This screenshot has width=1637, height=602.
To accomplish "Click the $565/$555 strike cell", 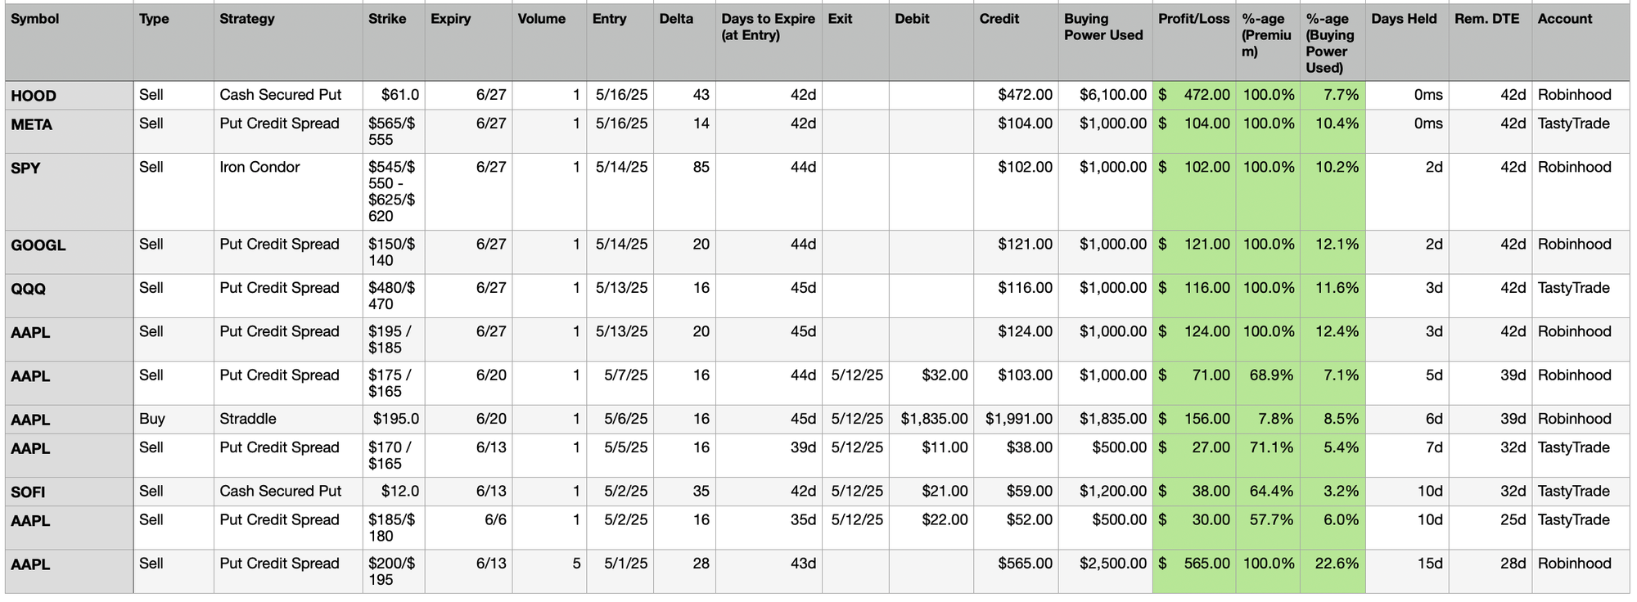I will coord(394,132).
